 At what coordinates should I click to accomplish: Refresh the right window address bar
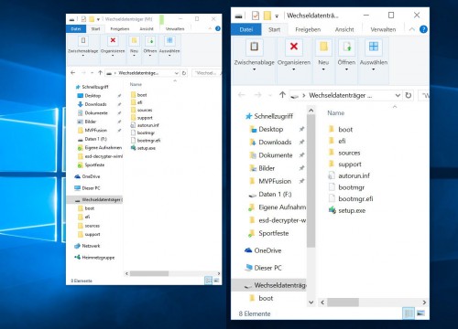click(x=409, y=95)
